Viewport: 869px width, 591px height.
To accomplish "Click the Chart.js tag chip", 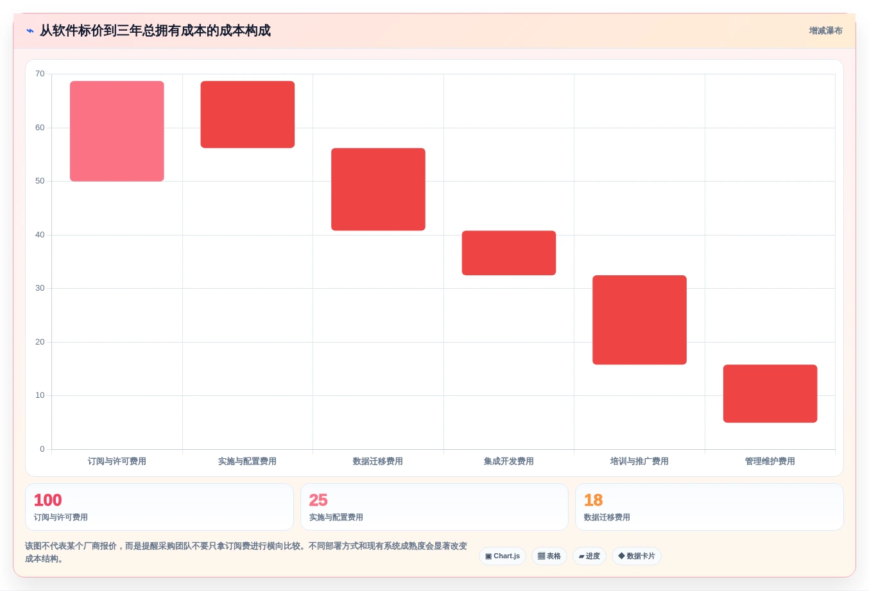I will click(x=503, y=556).
